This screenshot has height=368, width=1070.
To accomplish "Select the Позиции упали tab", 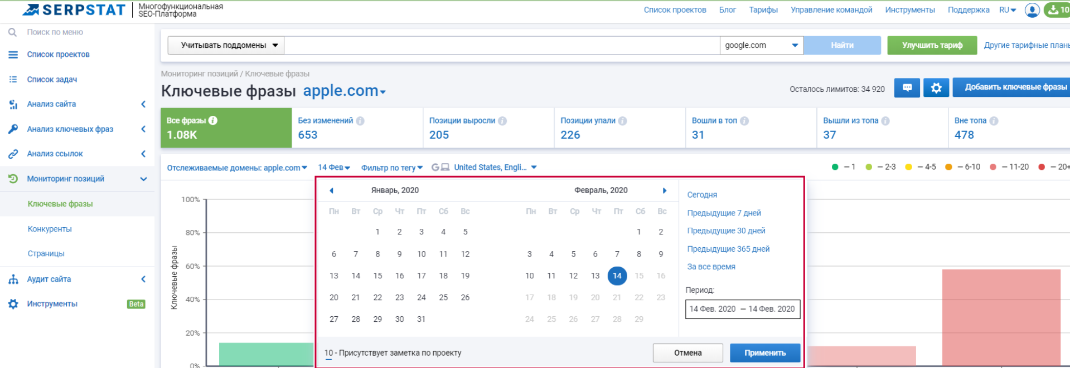I will 619,127.
